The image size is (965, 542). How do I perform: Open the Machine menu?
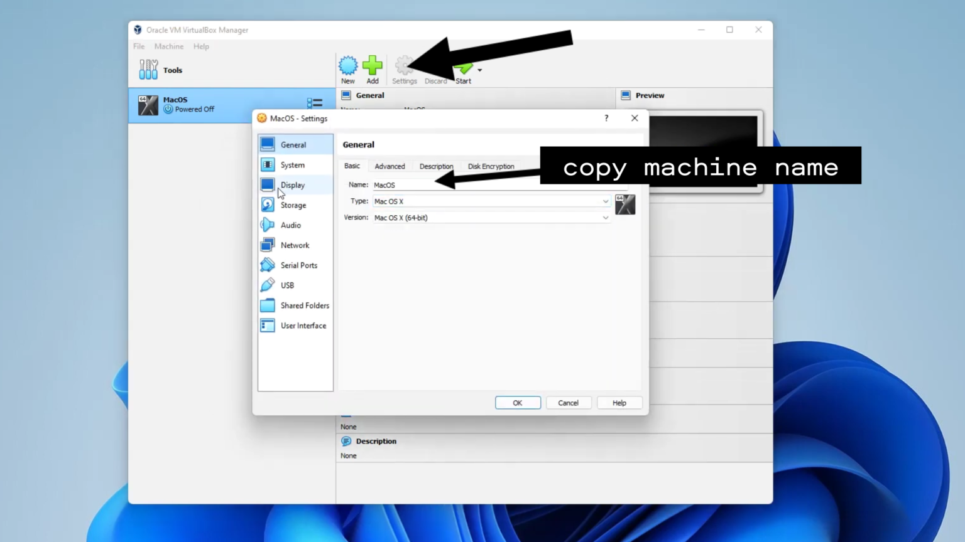pos(168,46)
